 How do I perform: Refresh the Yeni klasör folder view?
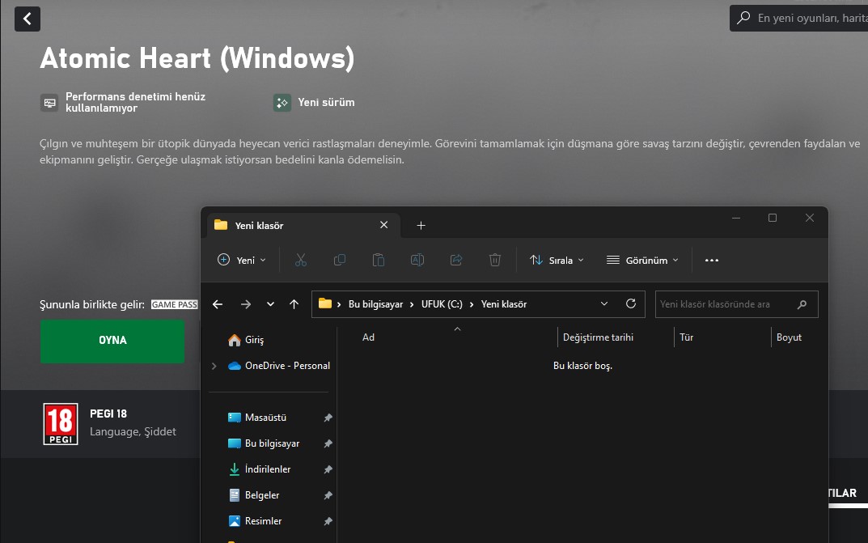coord(630,303)
